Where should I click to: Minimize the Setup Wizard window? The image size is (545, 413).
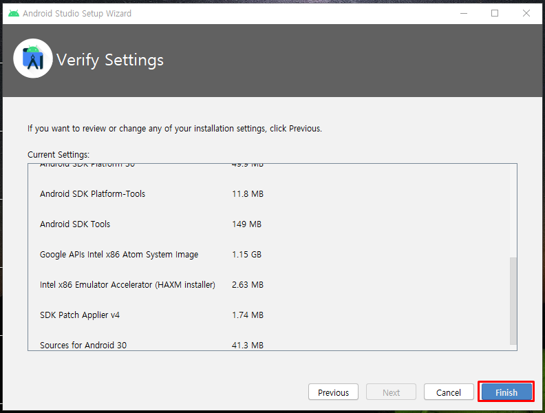coord(463,13)
